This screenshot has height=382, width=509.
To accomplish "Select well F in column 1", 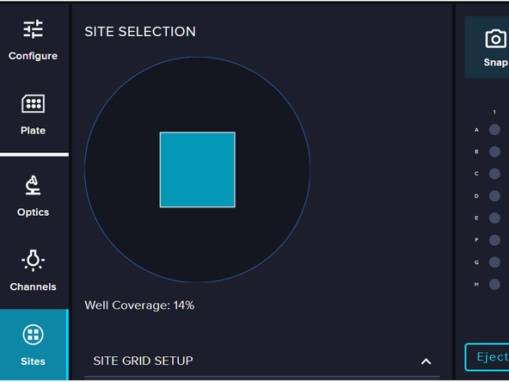I will point(494,240).
